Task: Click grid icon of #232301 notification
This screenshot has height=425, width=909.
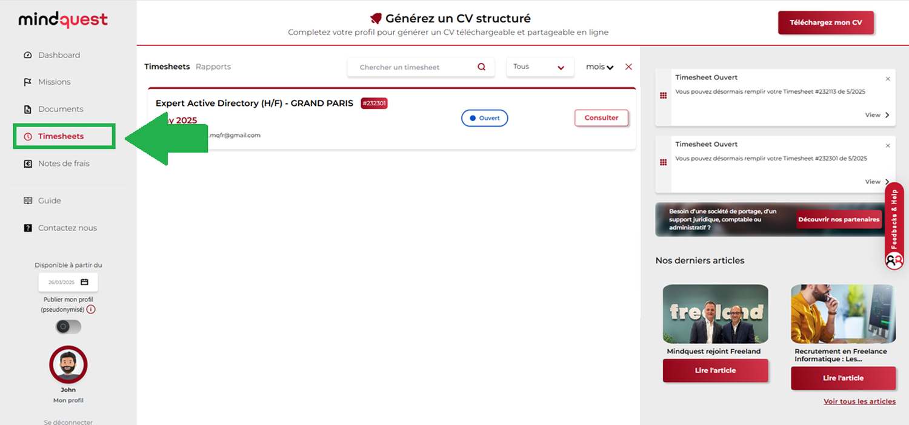Action: tap(663, 162)
